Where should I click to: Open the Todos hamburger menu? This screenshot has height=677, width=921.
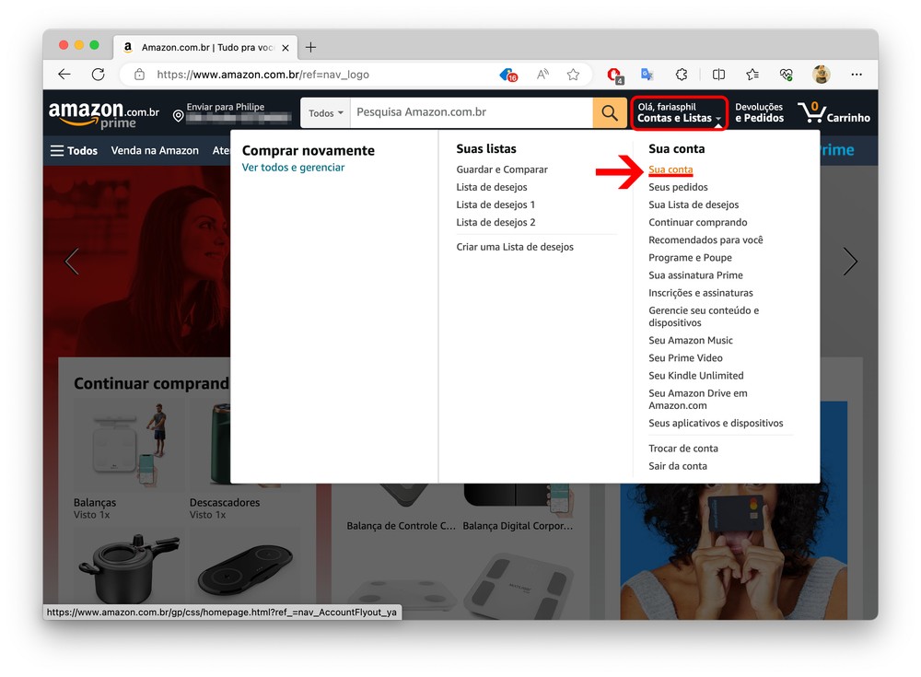74,150
